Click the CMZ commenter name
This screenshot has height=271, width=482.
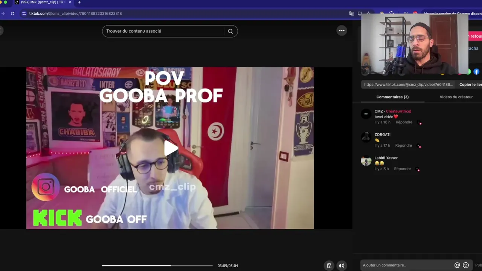click(x=378, y=111)
